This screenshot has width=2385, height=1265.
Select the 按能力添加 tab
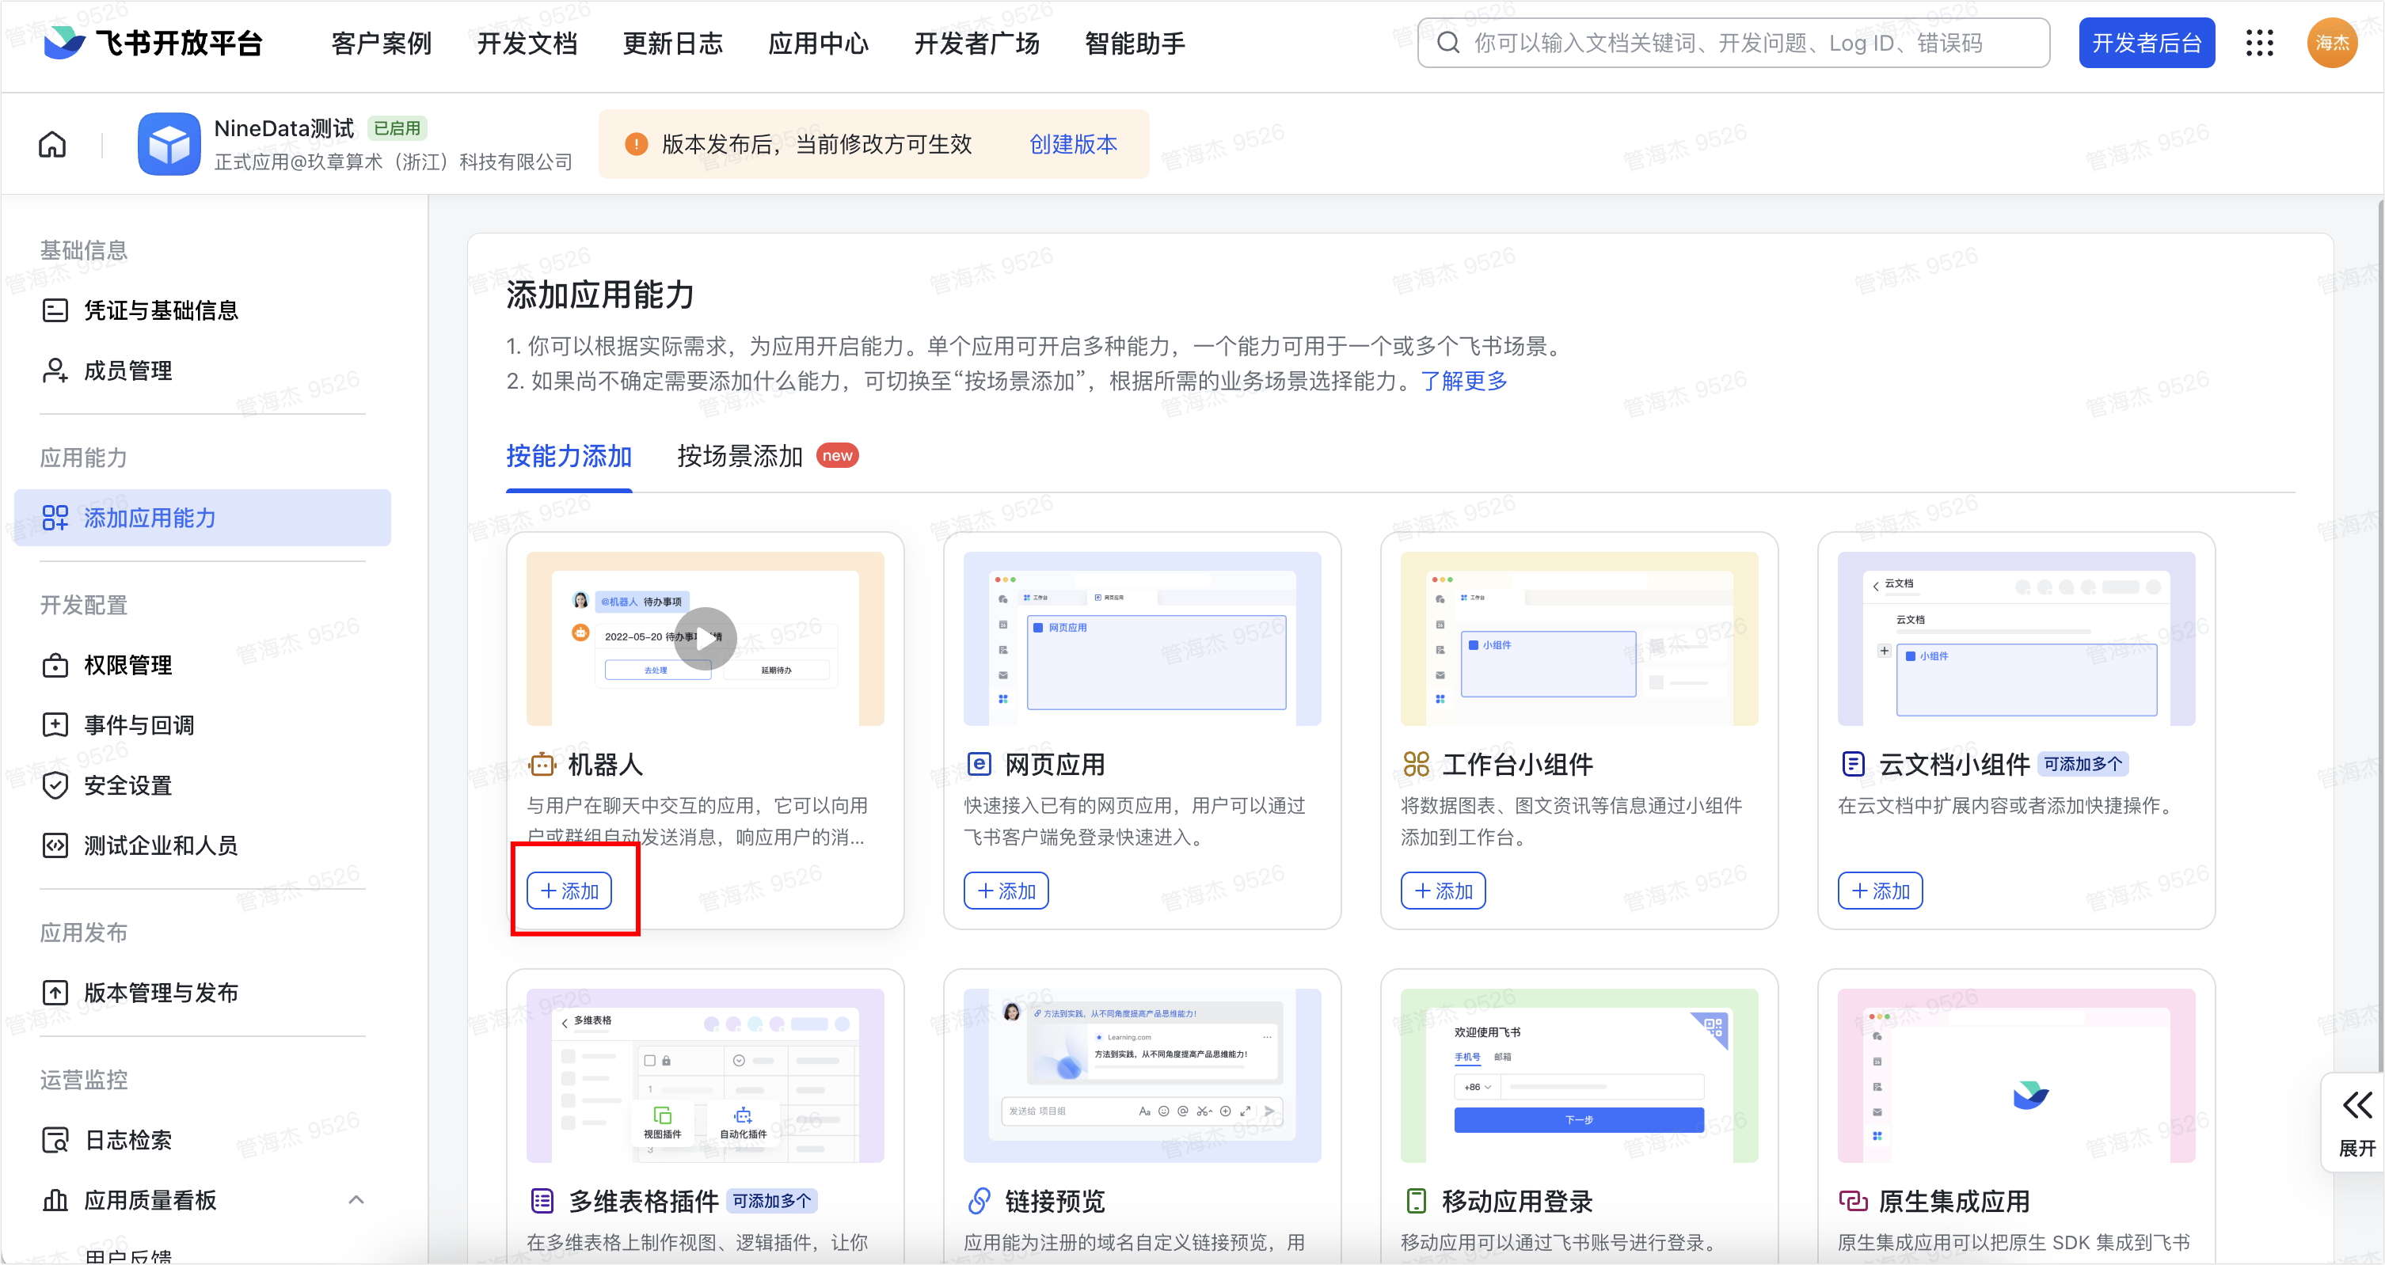click(x=569, y=456)
